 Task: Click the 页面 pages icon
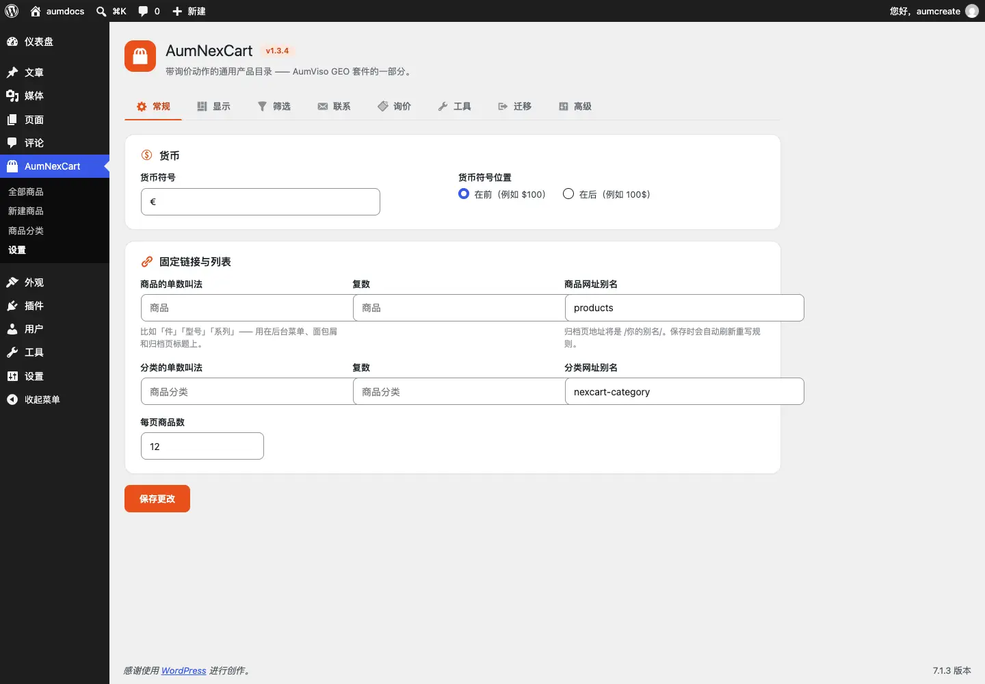[12, 120]
